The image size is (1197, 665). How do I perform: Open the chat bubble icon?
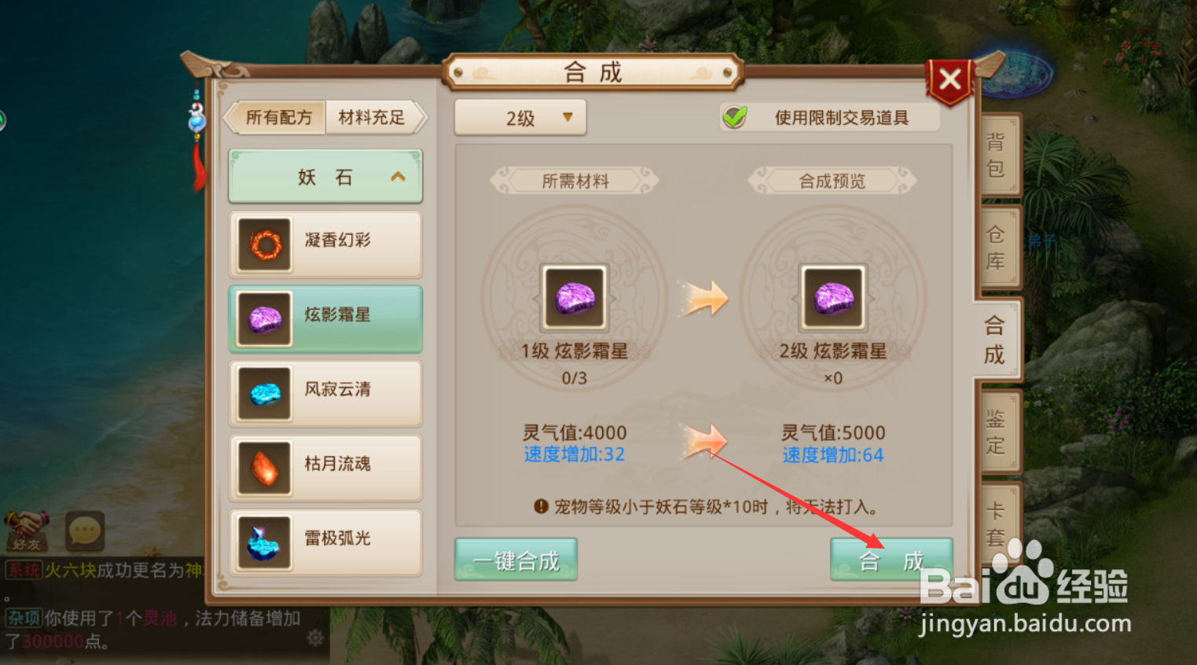84,531
